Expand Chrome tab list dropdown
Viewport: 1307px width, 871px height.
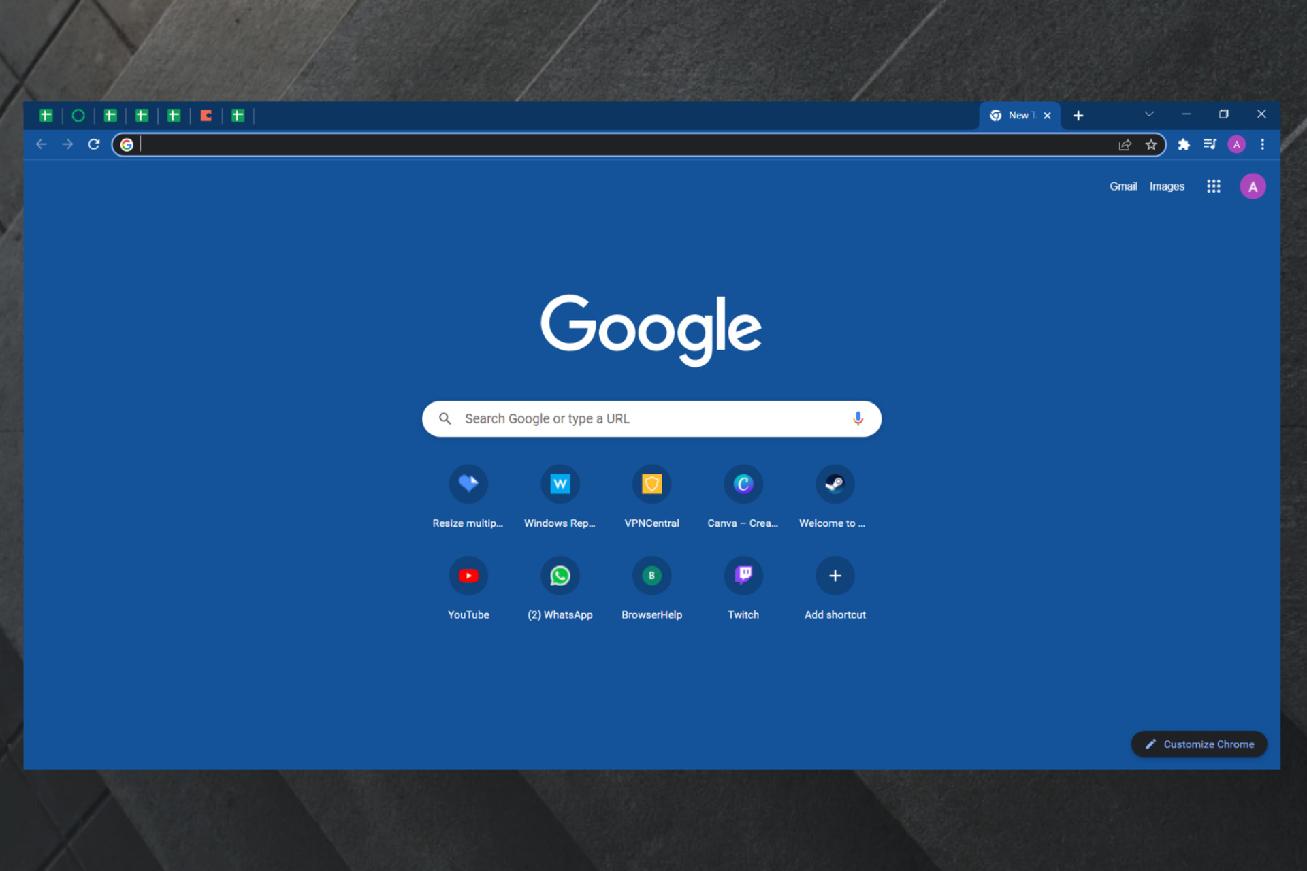(1148, 115)
